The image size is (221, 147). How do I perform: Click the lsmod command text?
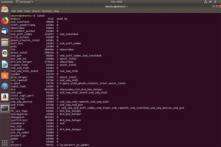coord(40,16)
